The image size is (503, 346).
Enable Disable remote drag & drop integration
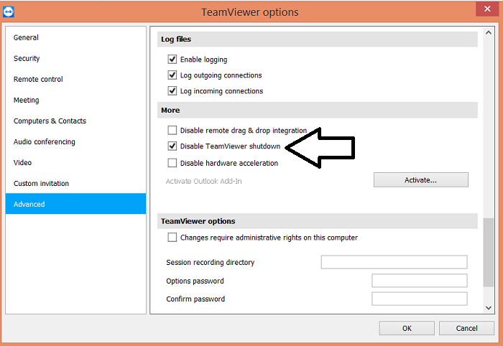pos(172,130)
